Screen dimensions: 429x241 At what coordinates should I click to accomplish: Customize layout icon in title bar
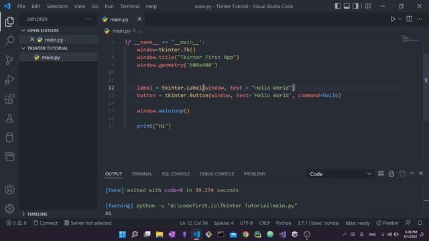pyautogui.click(x=368, y=6)
